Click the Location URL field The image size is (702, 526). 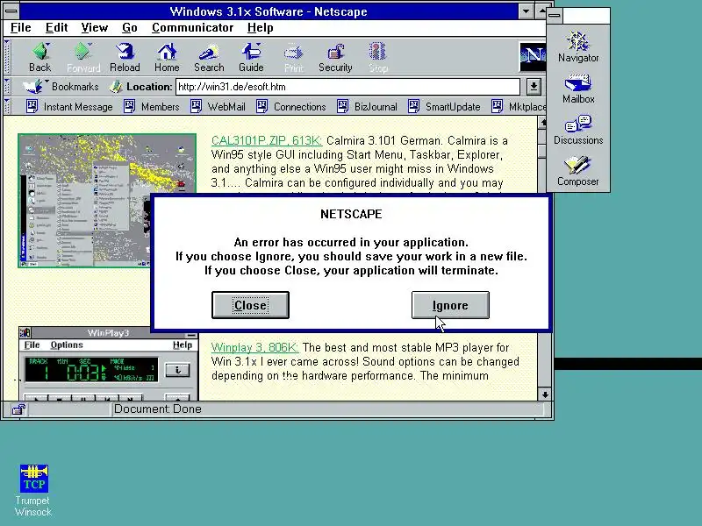tap(347, 86)
